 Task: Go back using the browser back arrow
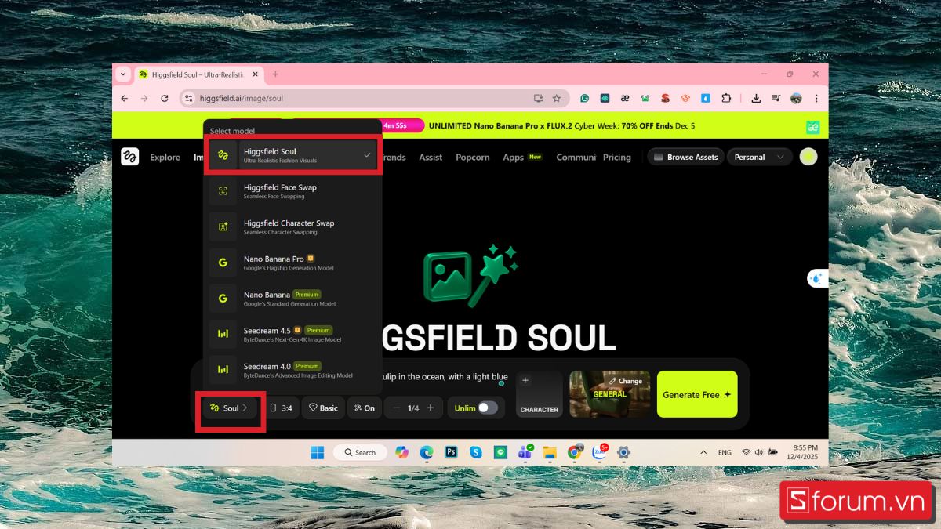coord(124,98)
